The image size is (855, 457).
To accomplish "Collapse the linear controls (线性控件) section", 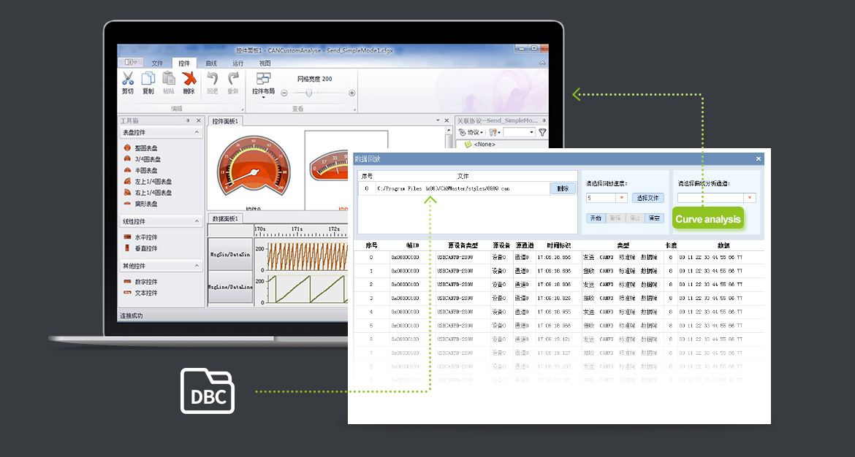I will click(197, 221).
